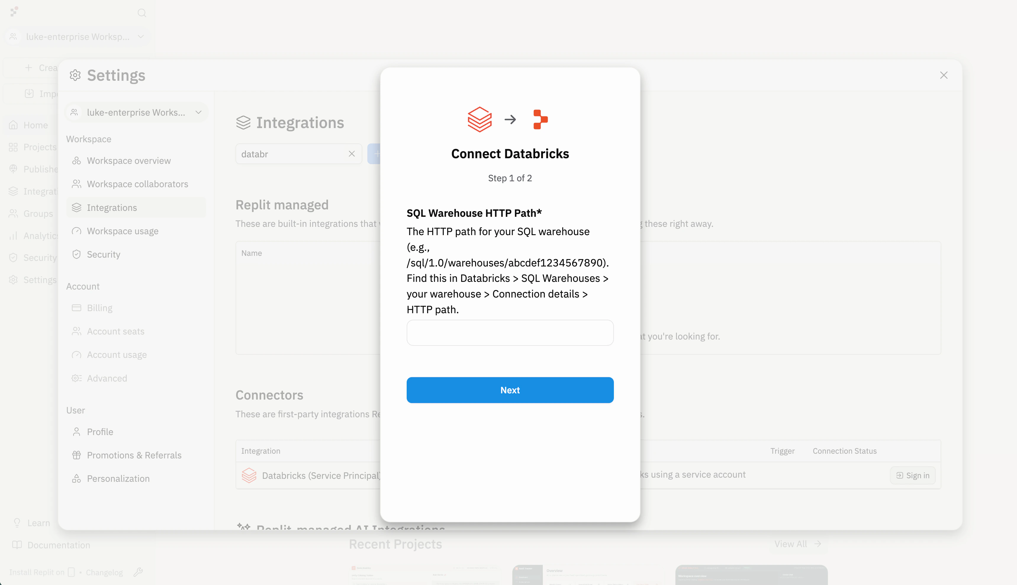The height and width of the screenshot is (585, 1017).
Task: Click the Account seats people icon
Action: [76, 331]
